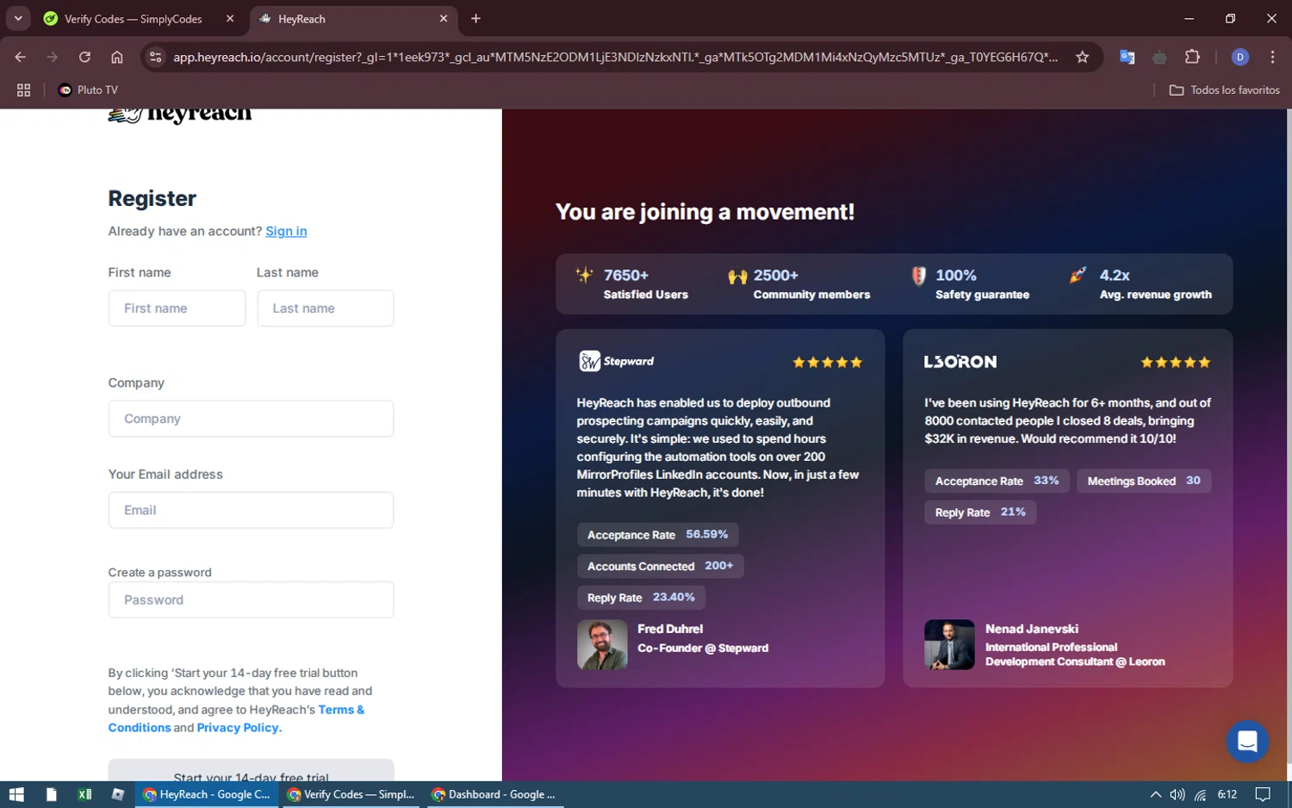Click the Stepward logo in testimonial
This screenshot has width=1292, height=808.
617,362
